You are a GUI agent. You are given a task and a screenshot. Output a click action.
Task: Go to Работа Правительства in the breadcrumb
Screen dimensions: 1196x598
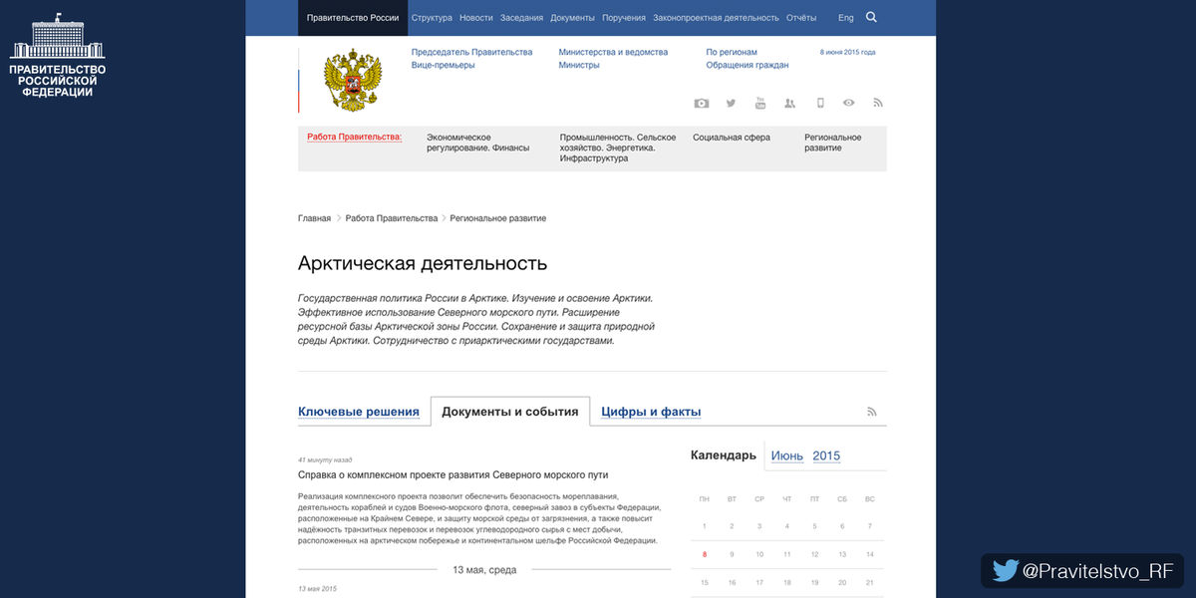tap(392, 218)
